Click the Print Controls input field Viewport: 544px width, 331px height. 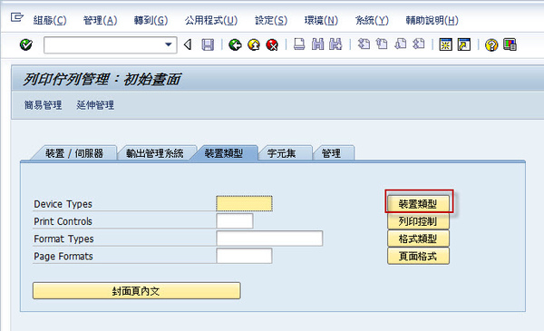point(235,221)
